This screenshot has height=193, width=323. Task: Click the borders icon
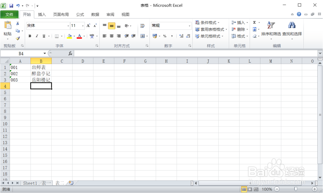click(57, 36)
